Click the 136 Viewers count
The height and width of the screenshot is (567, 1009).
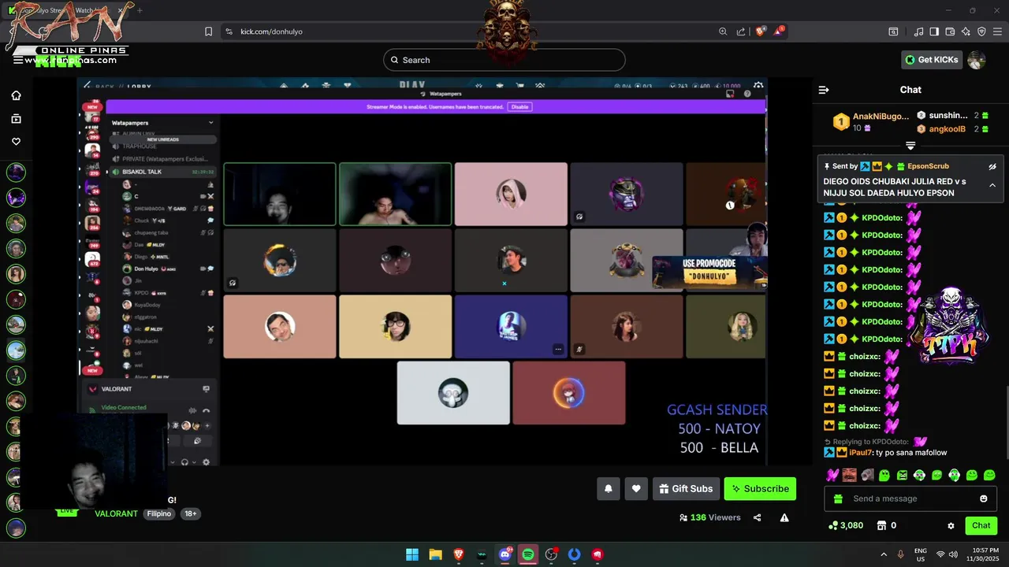(x=709, y=517)
